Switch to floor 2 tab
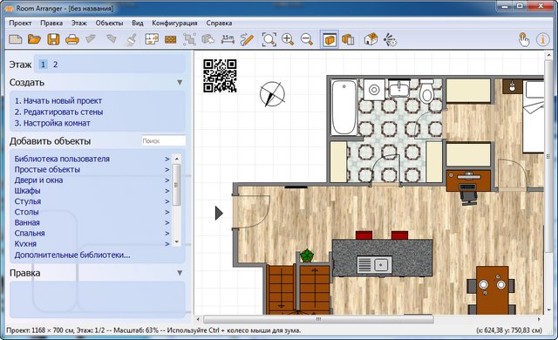Image resolution: width=558 pixels, height=340 pixels. click(x=55, y=65)
